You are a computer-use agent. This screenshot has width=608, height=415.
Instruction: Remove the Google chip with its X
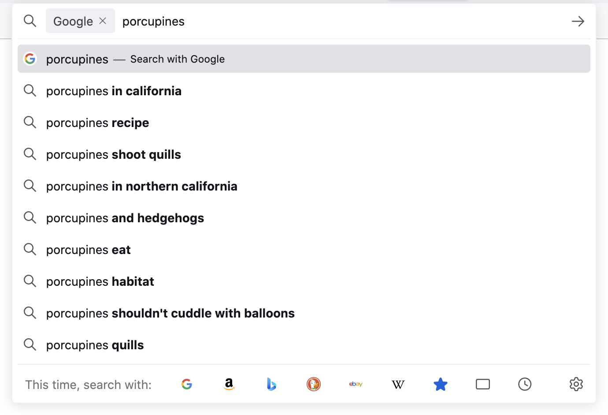(x=103, y=21)
